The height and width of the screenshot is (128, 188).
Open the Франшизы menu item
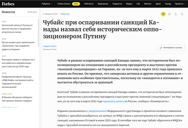tap(103, 4)
